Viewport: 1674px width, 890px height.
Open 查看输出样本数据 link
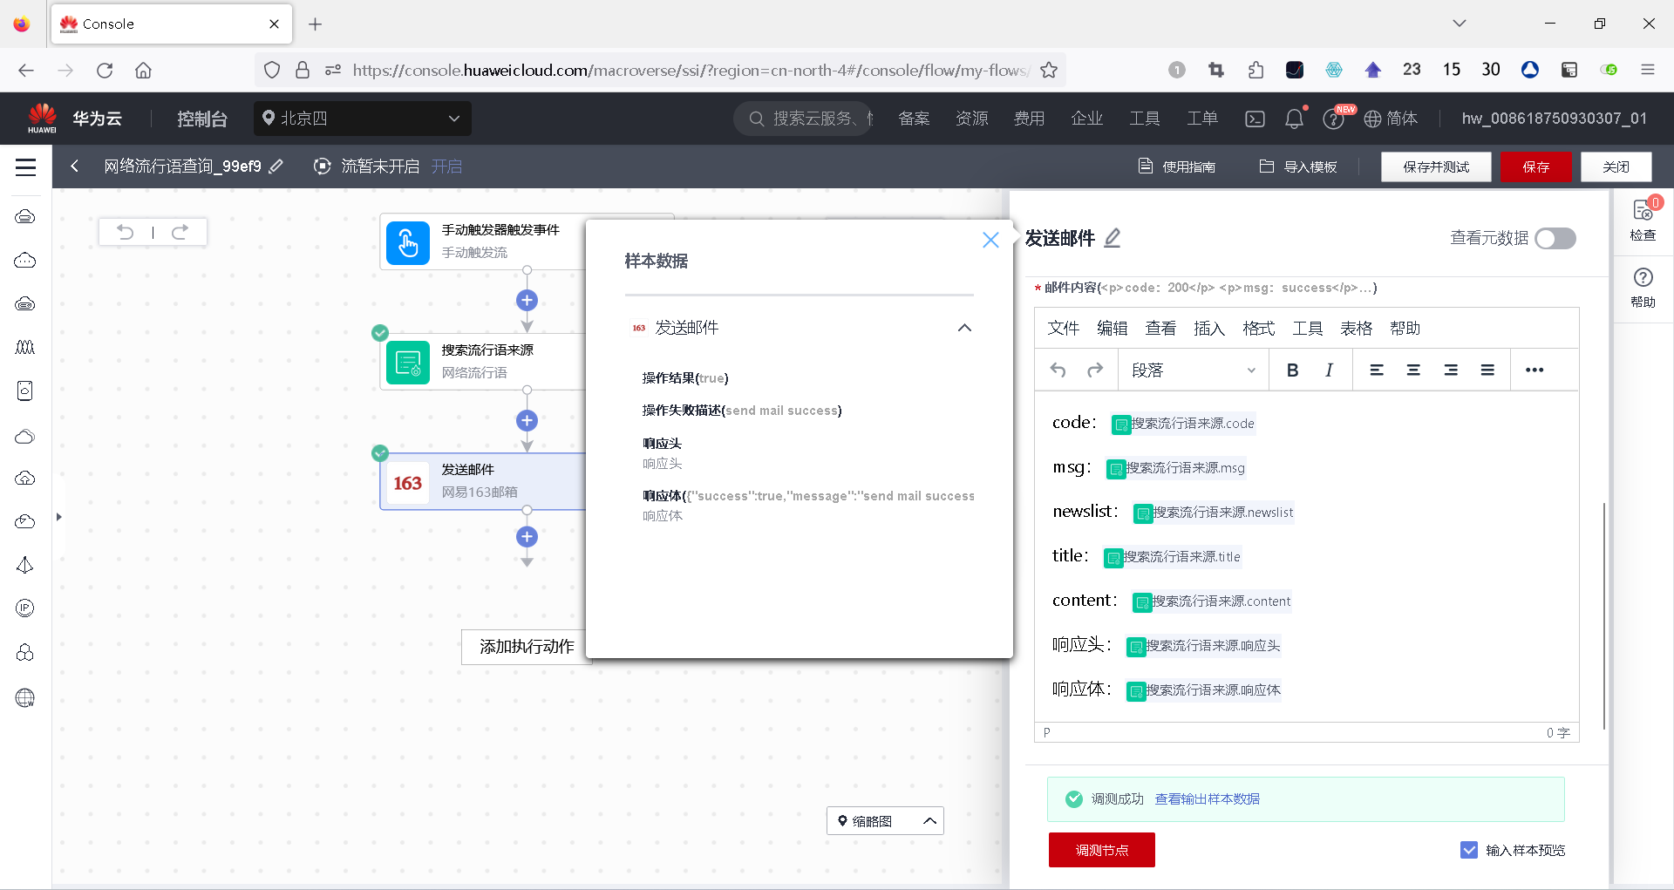[x=1208, y=799]
